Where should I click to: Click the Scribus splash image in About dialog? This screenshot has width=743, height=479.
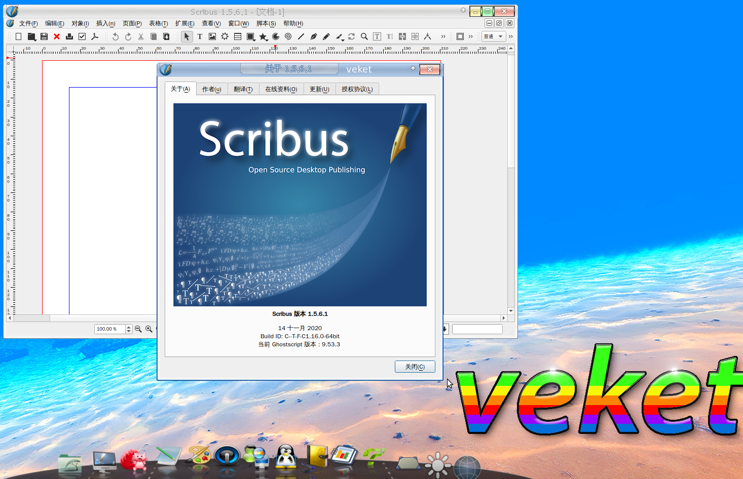point(300,205)
